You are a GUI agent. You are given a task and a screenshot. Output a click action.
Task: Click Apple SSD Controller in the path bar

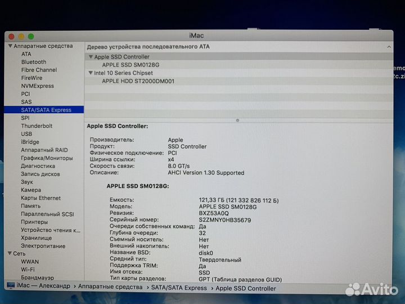246,288
